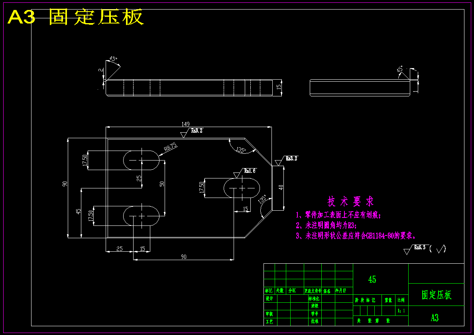Click note 2 "未注明圆角均为R3"
The image size is (474, 335).
click(x=326, y=225)
